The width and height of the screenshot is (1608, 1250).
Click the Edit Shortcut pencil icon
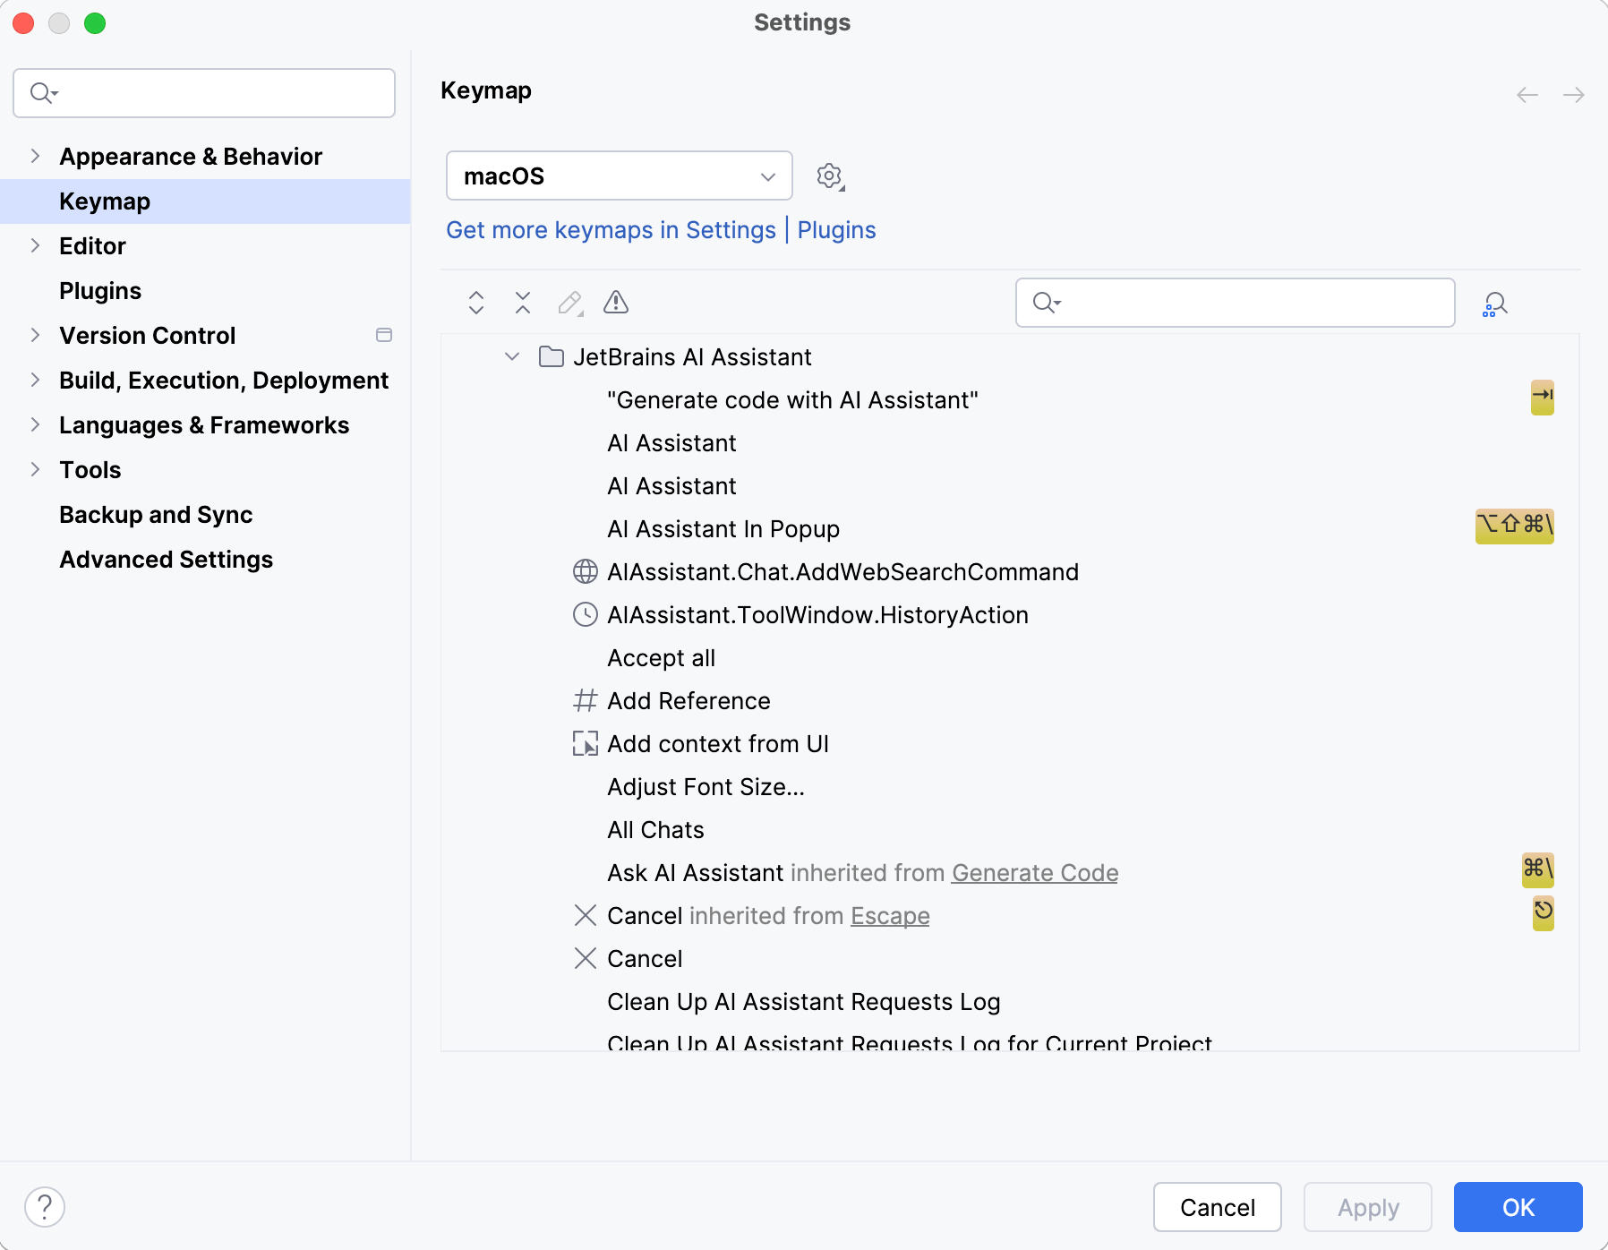(569, 303)
